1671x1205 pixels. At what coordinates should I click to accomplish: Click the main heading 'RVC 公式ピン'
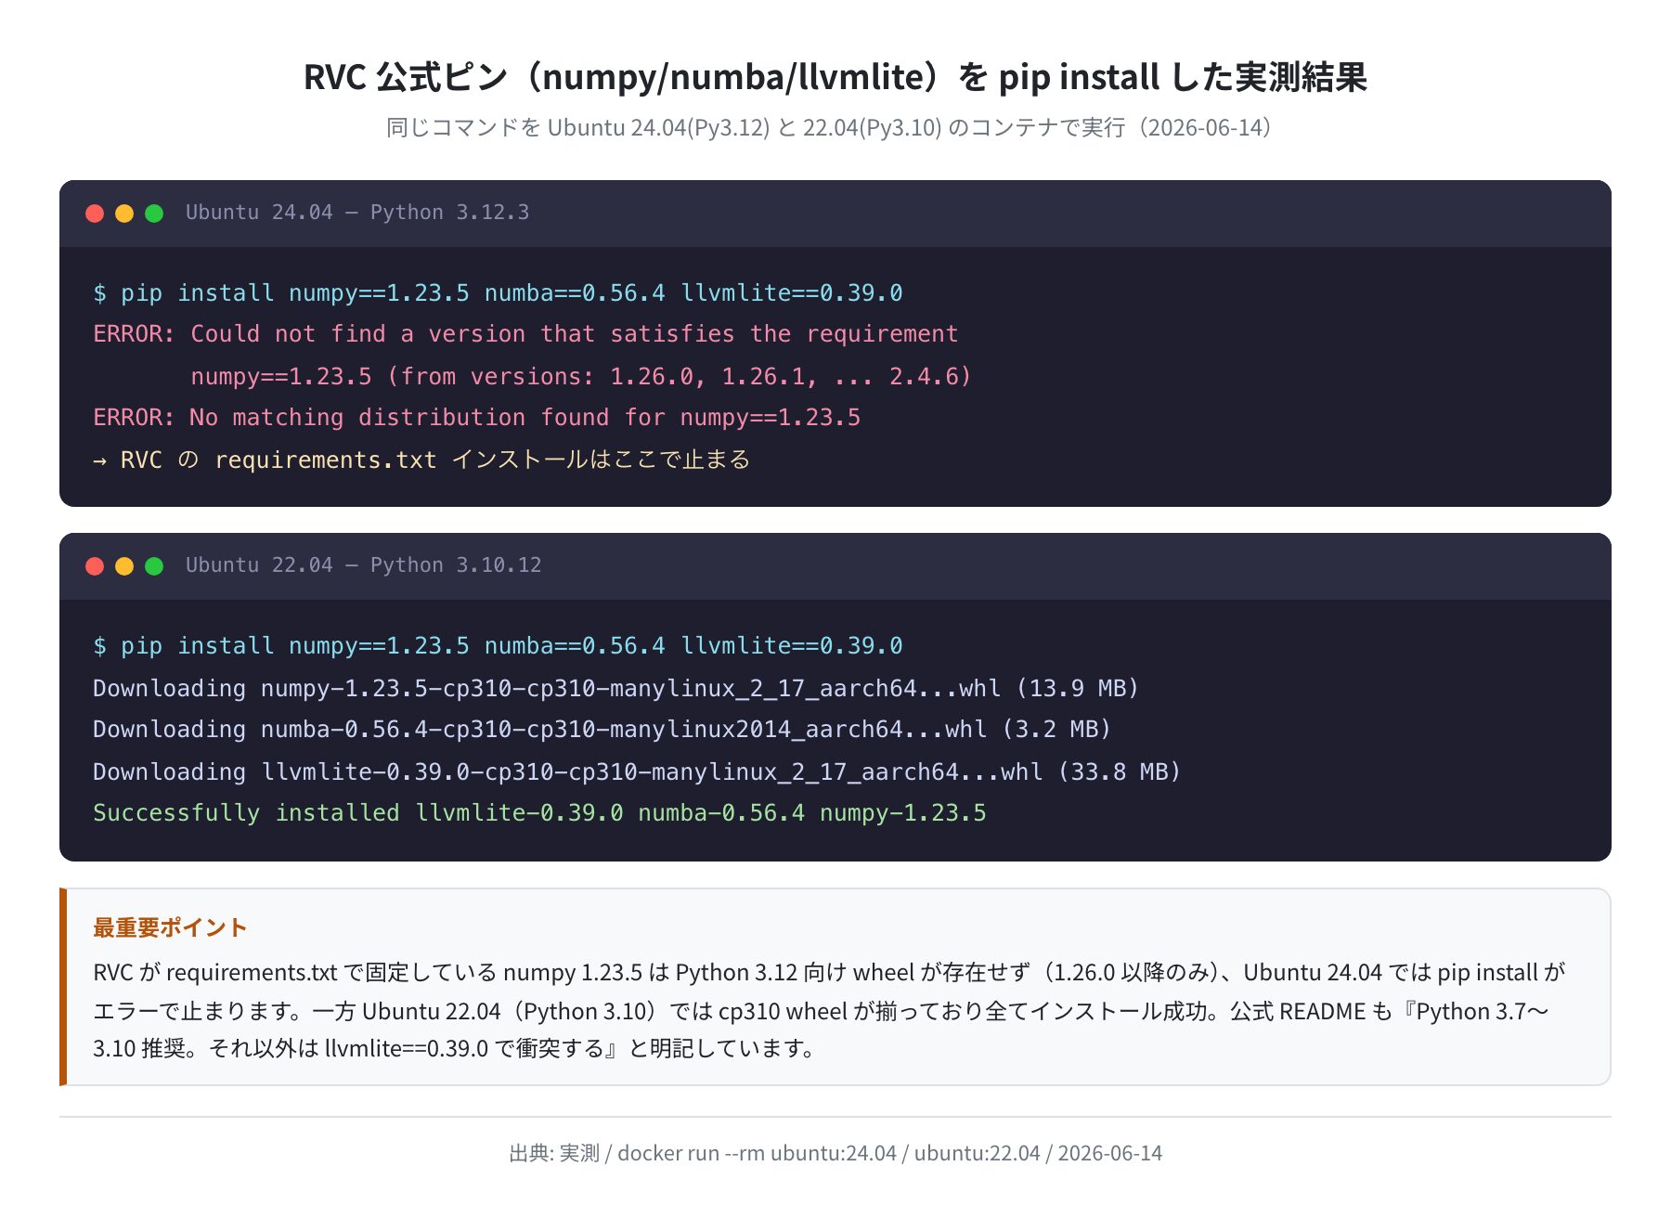point(835,77)
